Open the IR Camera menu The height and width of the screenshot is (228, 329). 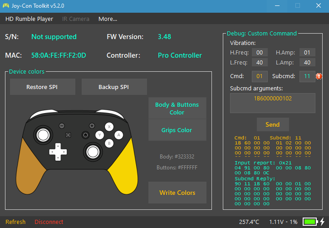pos(75,19)
